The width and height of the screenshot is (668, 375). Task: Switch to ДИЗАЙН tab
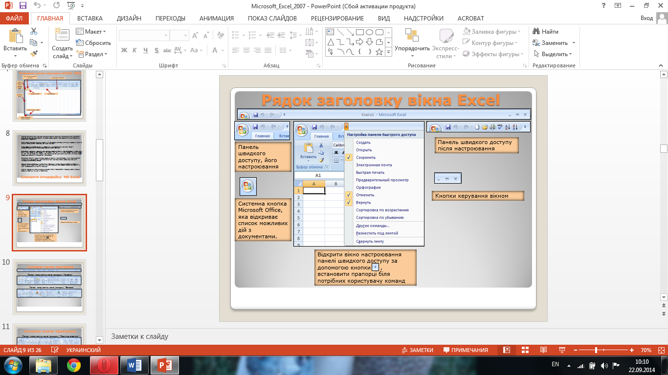[129, 18]
